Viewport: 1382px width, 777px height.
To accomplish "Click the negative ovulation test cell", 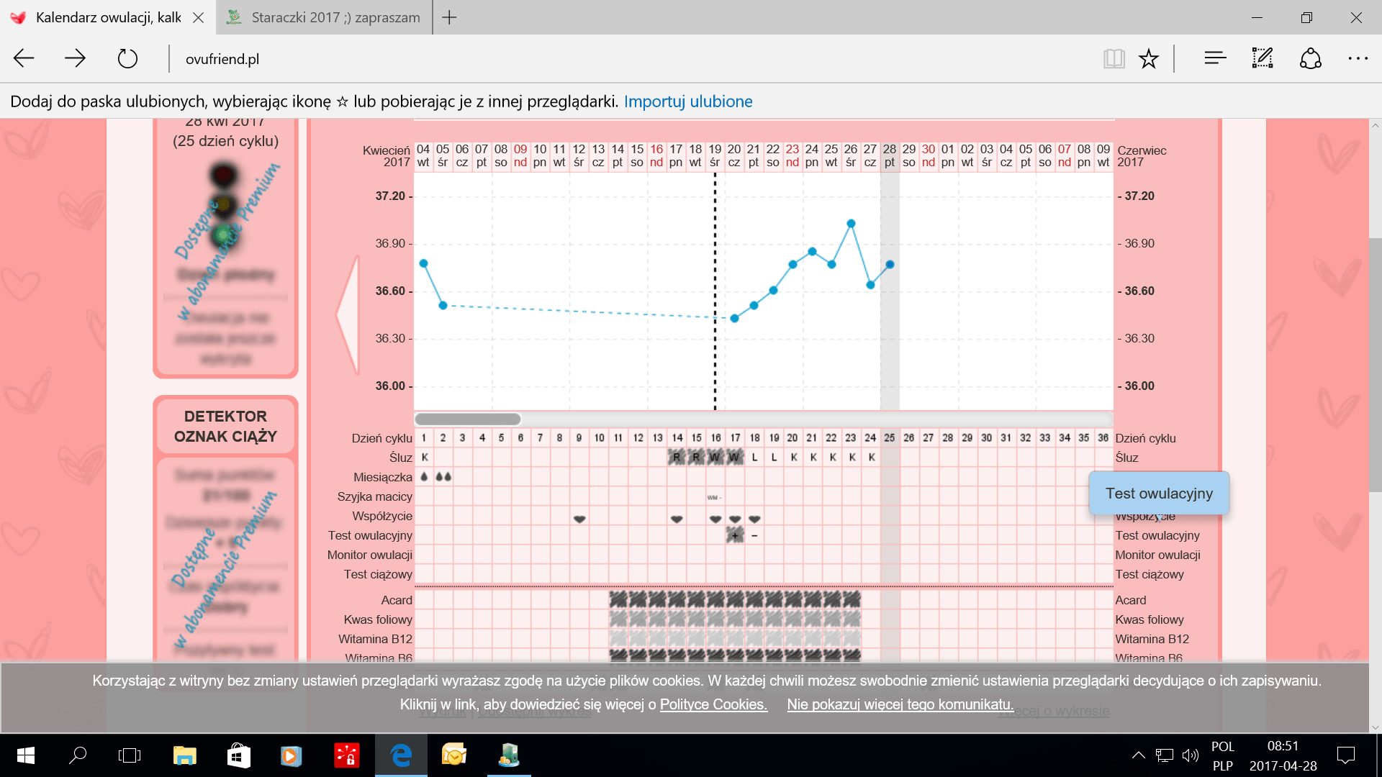I will click(754, 535).
